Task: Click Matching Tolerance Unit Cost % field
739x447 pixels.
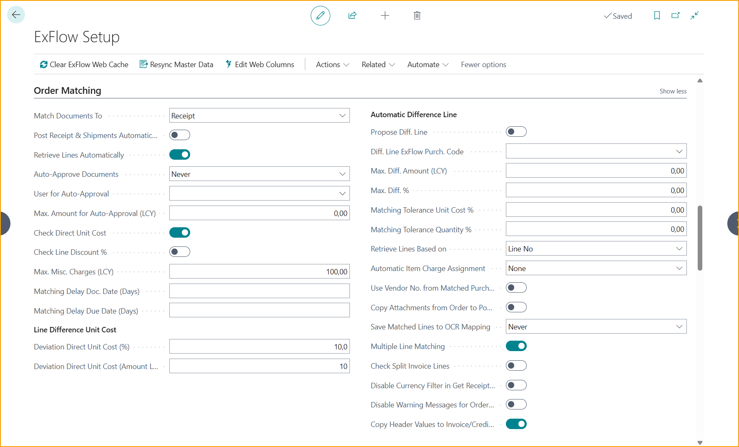Action: point(596,210)
